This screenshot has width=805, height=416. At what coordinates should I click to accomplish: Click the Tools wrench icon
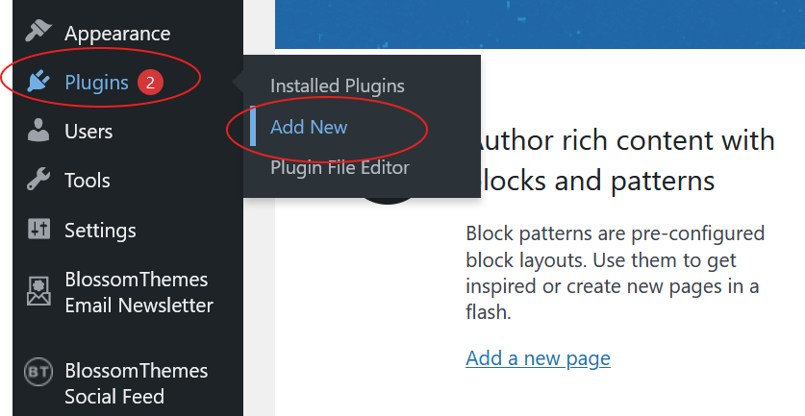coord(38,180)
